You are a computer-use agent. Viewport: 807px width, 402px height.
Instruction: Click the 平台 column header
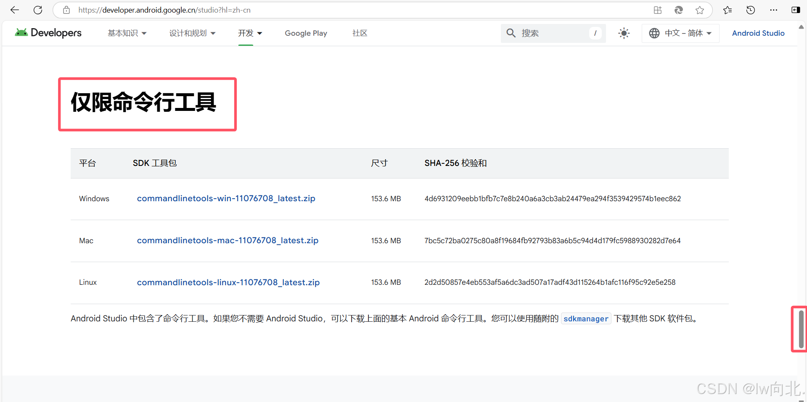pyautogui.click(x=87, y=163)
